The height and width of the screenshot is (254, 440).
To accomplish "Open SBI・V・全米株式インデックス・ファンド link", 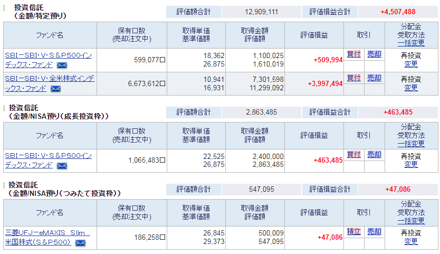I will pos(50,84).
